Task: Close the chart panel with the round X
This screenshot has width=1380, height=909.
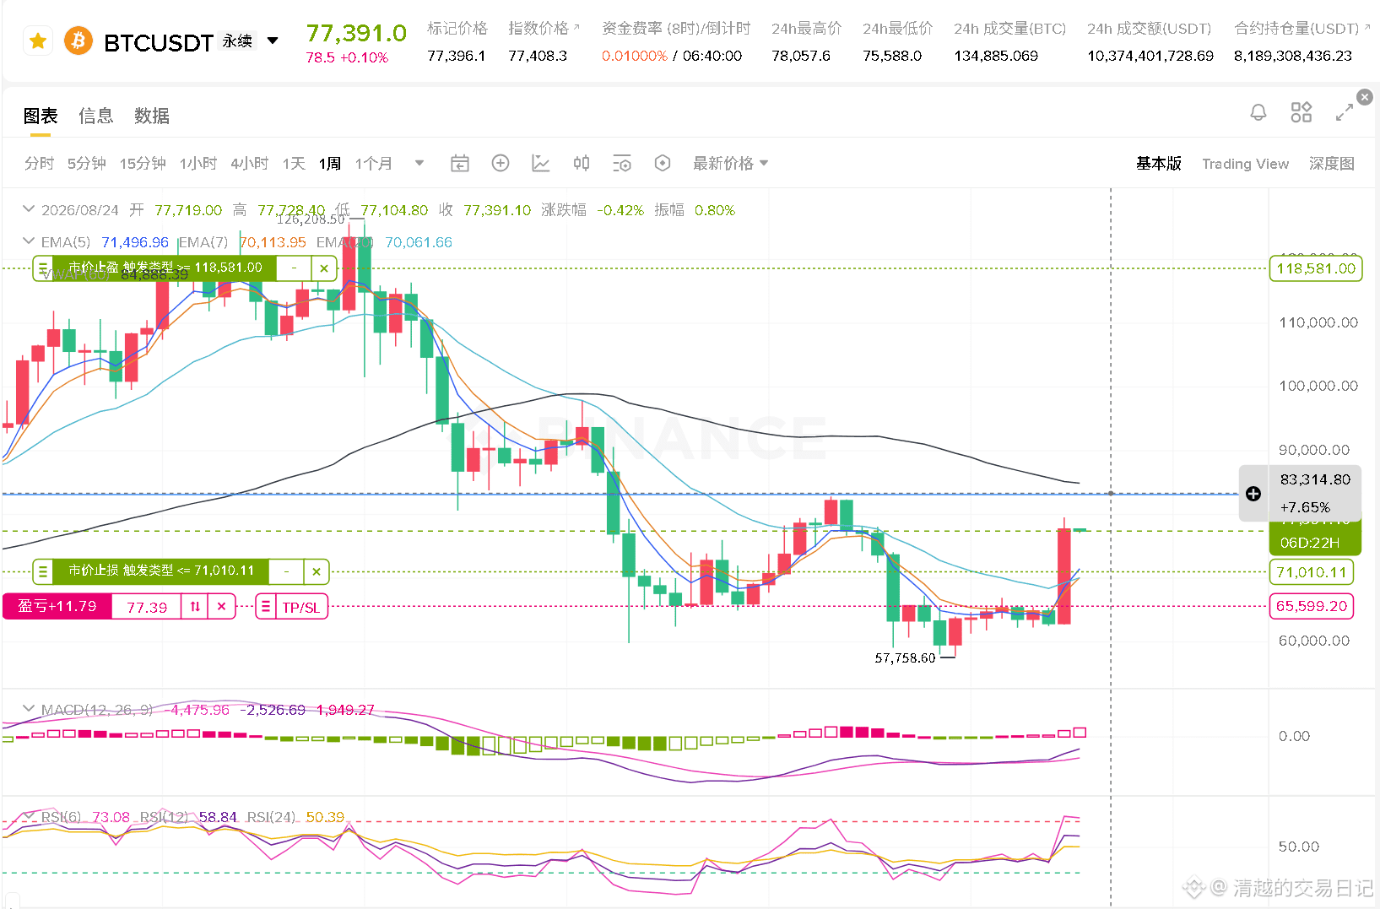Action: [x=1365, y=97]
